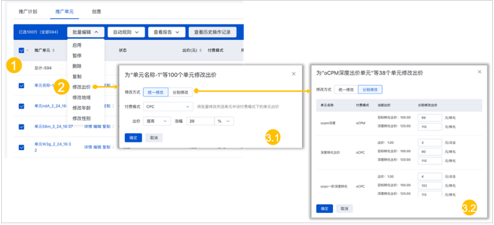Click 编辑 in the 单元58m row
This screenshot has height=225, width=494.
point(97,126)
